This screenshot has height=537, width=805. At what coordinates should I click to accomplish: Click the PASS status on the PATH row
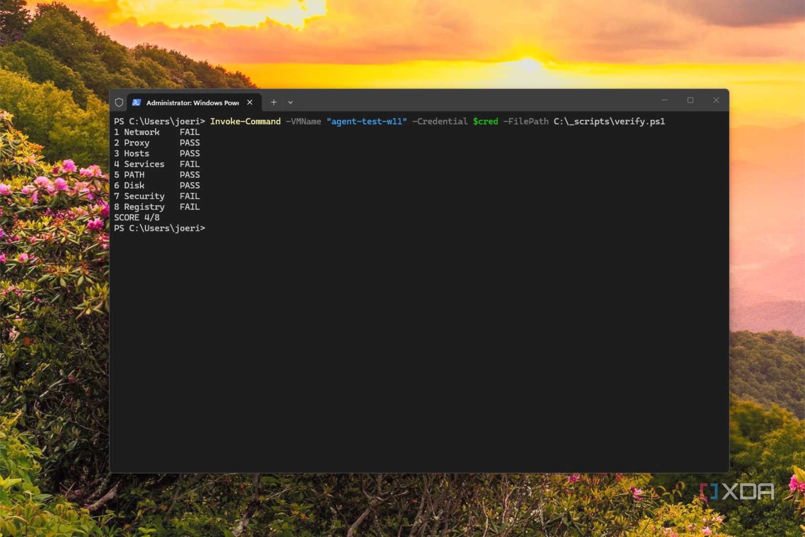pyautogui.click(x=190, y=175)
